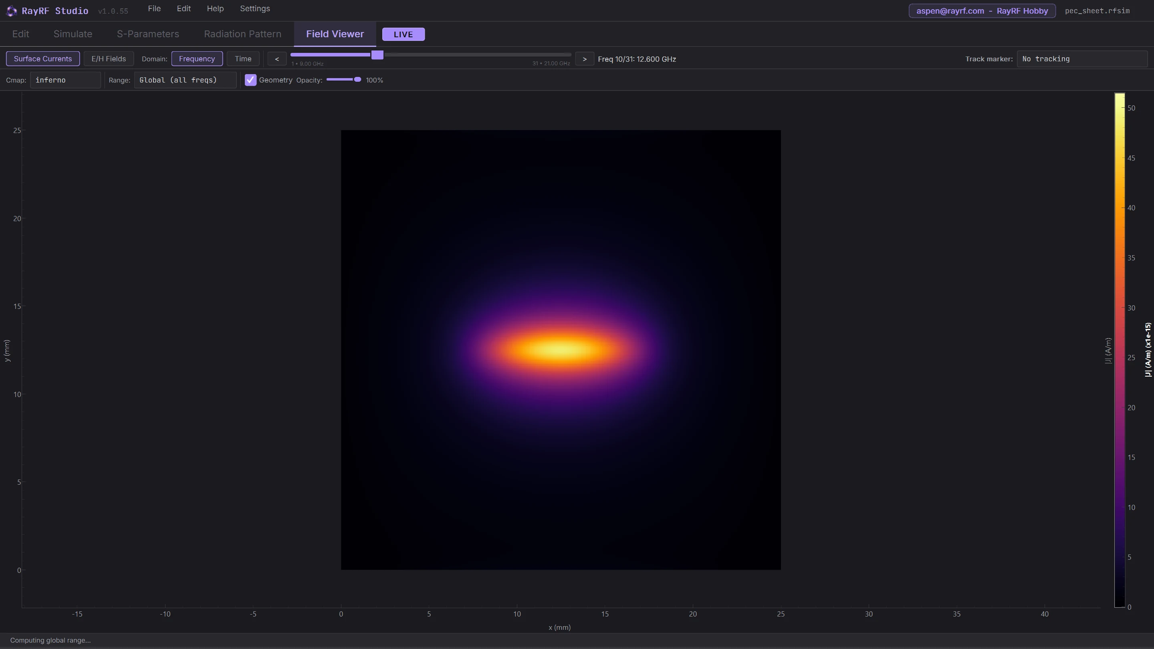The image size is (1154, 649).
Task: Open the Settings menu
Action: coord(255,8)
